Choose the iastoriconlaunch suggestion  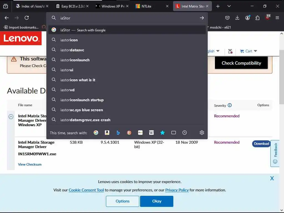point(127,60)
